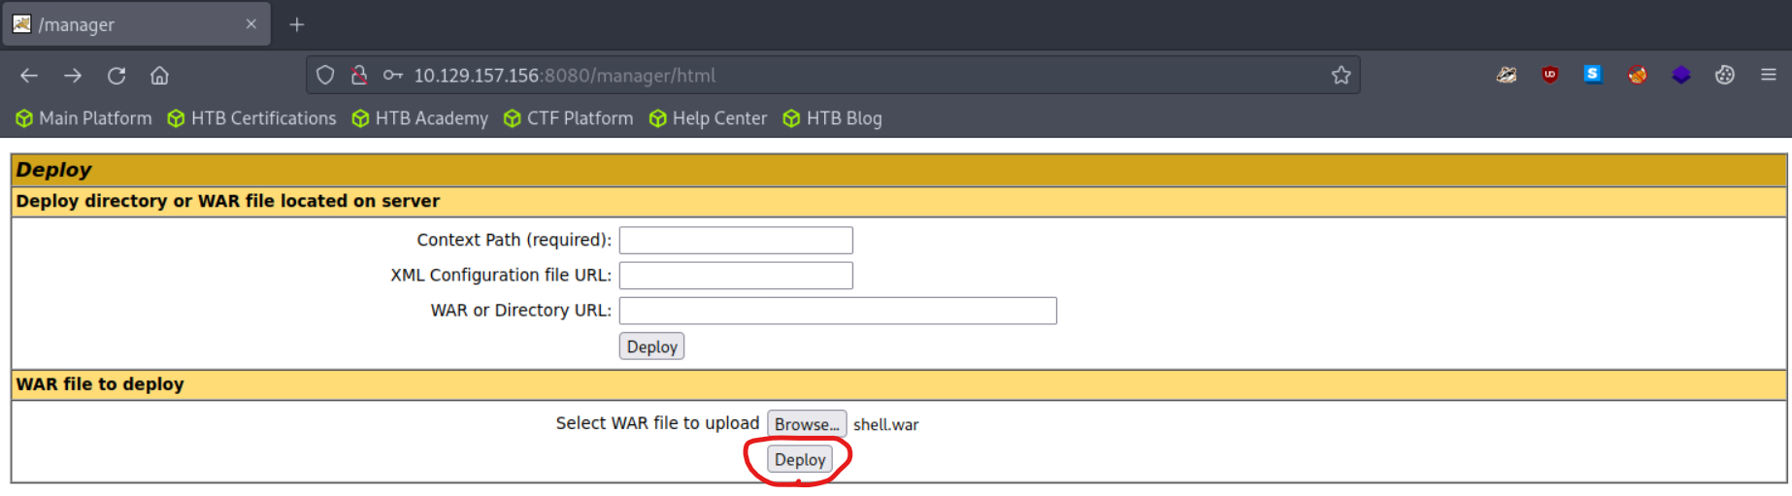Click Deploy under WAR or Directory URL
Image resolution: width=1792 pixels, height=496 pixels.
(x=651, y=347)
